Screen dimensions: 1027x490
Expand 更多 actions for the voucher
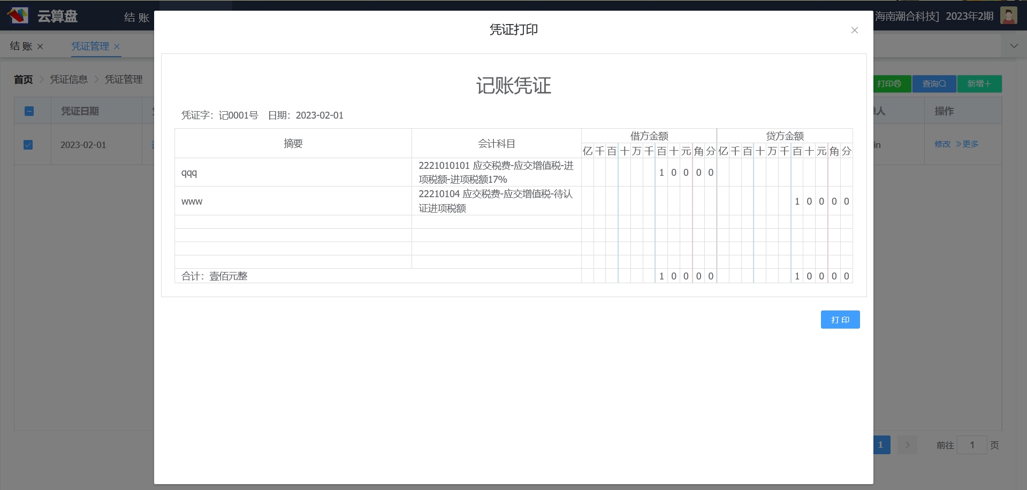click(967, 144)
